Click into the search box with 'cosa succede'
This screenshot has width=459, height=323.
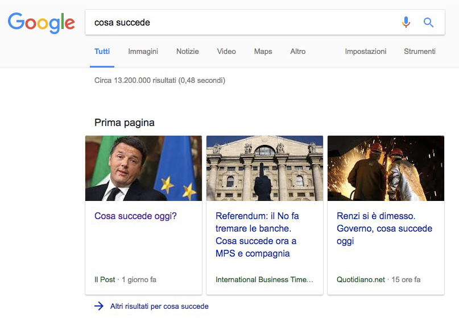pyautogui.click(x=239, y=23)
